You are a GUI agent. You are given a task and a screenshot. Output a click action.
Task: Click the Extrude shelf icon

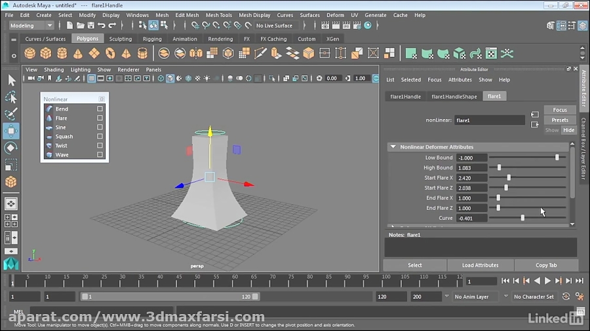276,53
